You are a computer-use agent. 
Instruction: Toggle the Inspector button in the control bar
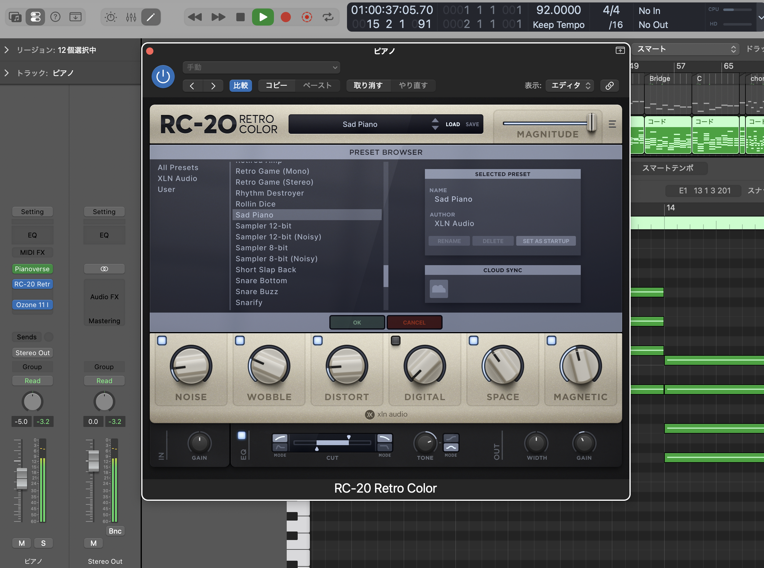pyautogui.click(x=35, y=17)
